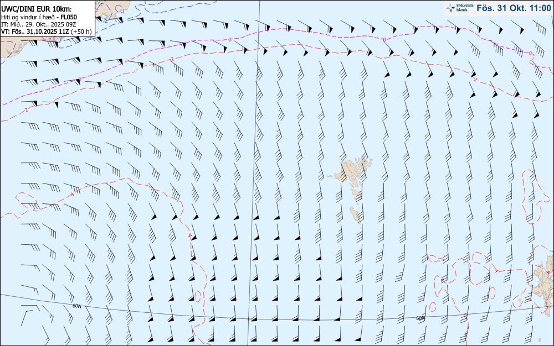Click the western "60N" latitude label
This screenshot has width=554, height=346.
[x=76, y=306]
